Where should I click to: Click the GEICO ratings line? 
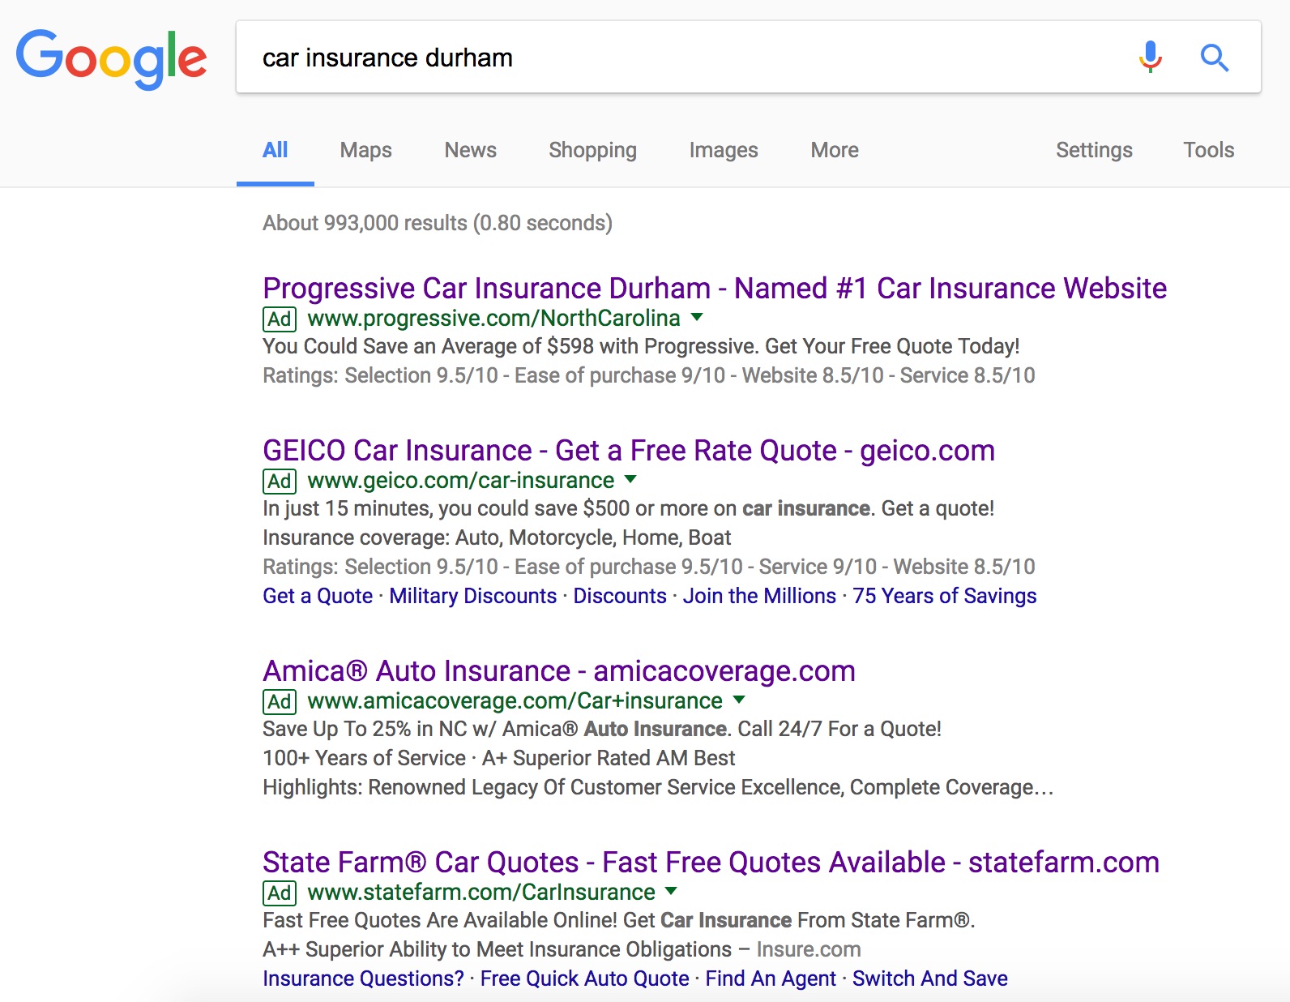click(649, 567)
